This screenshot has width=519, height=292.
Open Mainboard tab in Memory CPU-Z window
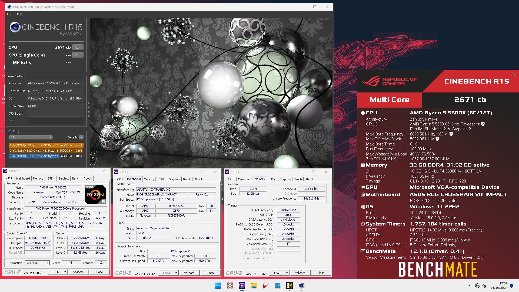pos(245,179)
